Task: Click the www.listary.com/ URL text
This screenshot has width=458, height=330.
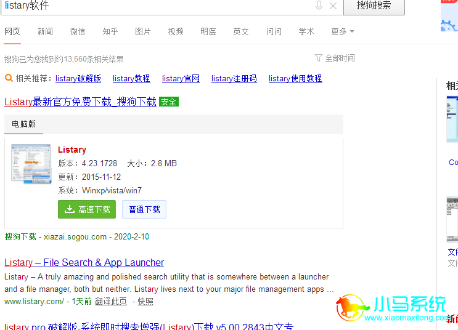Action: (34, 302)
